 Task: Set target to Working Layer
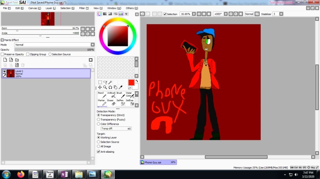click(x=98, y=138)
